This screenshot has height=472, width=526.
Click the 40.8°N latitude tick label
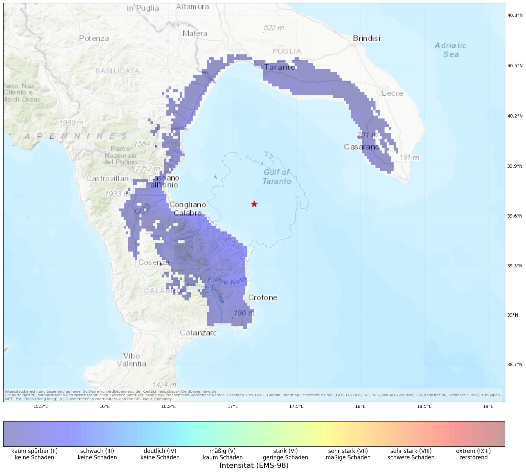(515, 15)
